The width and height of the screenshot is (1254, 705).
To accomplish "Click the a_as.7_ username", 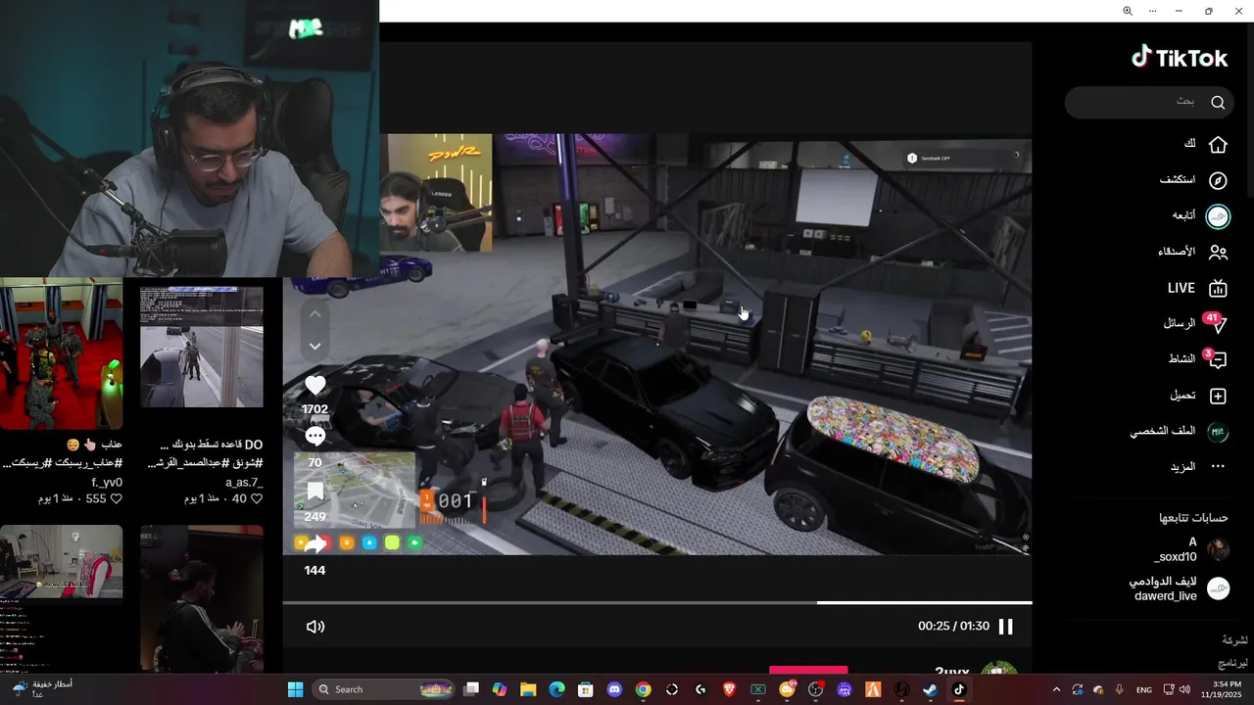I will [x=244, y=482].
